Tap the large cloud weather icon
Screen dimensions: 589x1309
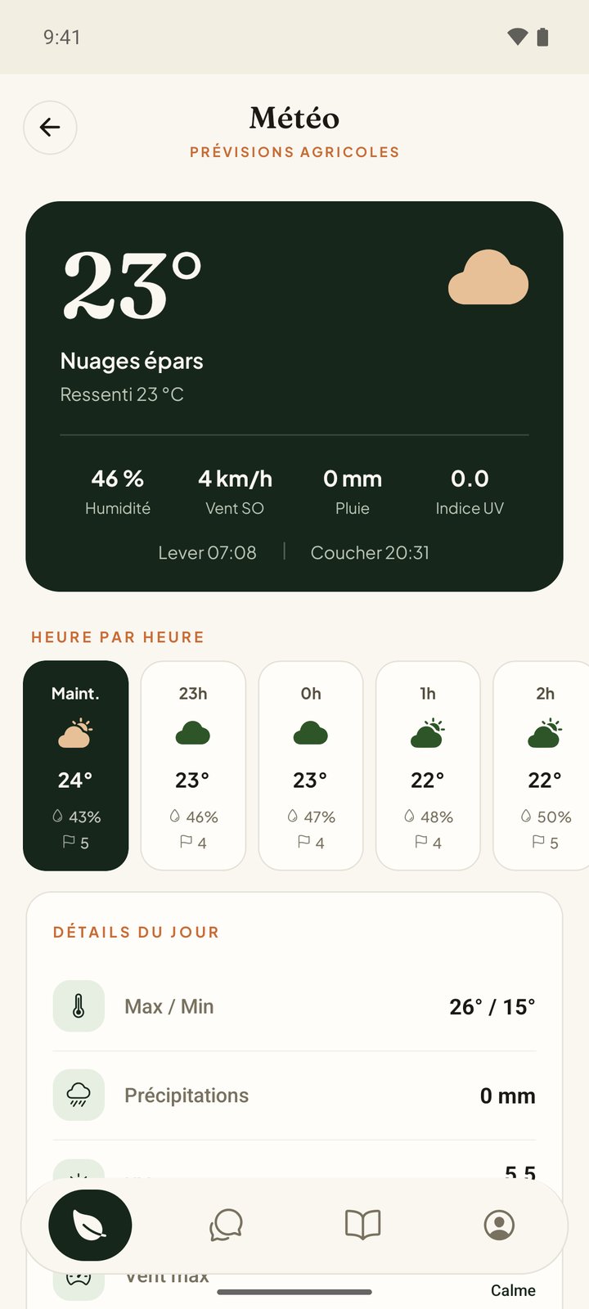click(488, 277)
